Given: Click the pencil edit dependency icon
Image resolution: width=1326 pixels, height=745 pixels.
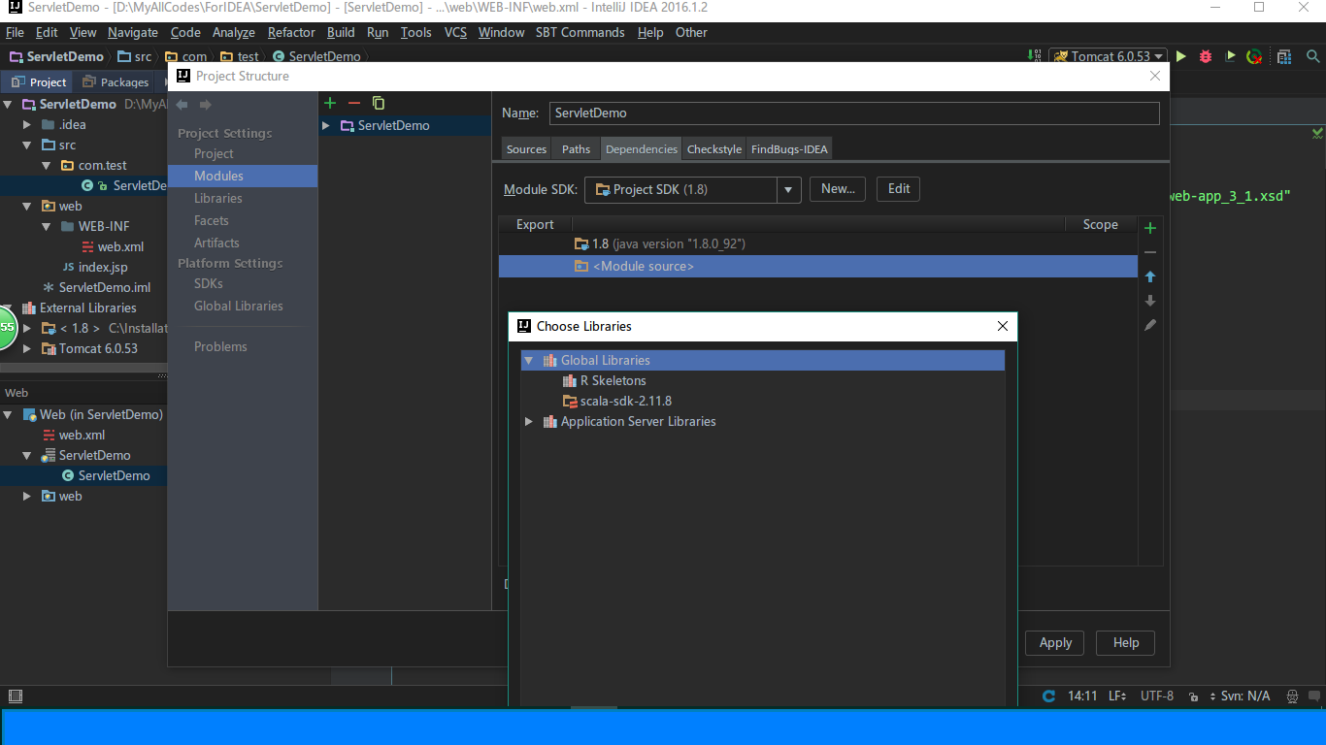Looking at the screenshot, I should click(1150, 325).
